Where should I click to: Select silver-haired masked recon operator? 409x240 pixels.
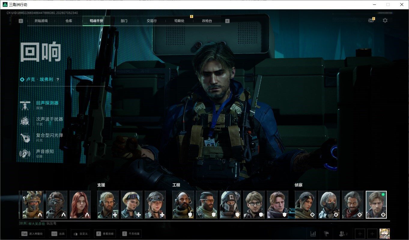coord(329,205)
